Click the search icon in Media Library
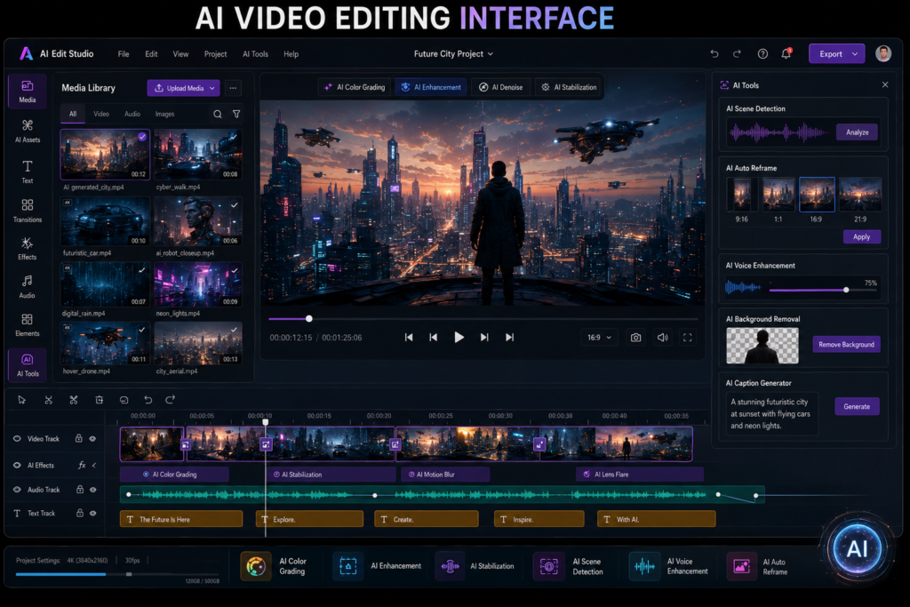The image size is (910, 607). click(217, 115)
